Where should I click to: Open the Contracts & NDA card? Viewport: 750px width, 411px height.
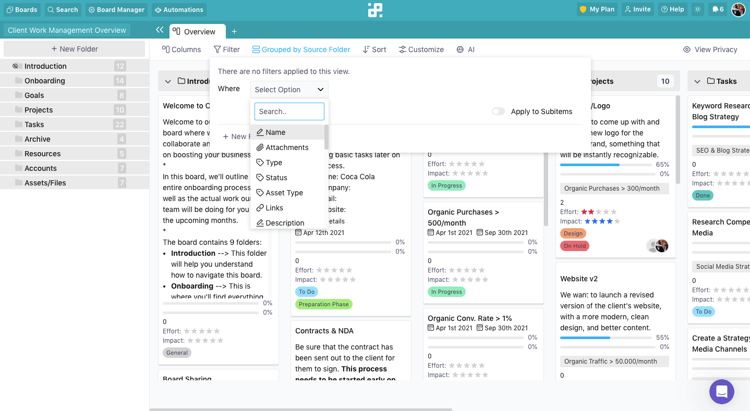point(324,331)
